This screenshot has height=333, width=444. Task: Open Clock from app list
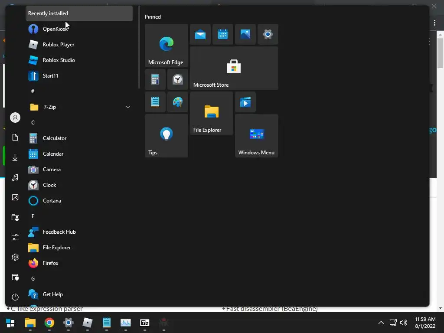click(x=79, y=185)
